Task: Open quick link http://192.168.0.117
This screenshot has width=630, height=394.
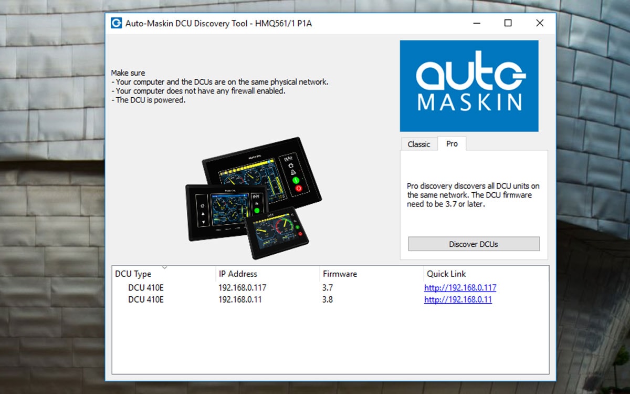Action: pyautogui.click(x=460, y=288)
